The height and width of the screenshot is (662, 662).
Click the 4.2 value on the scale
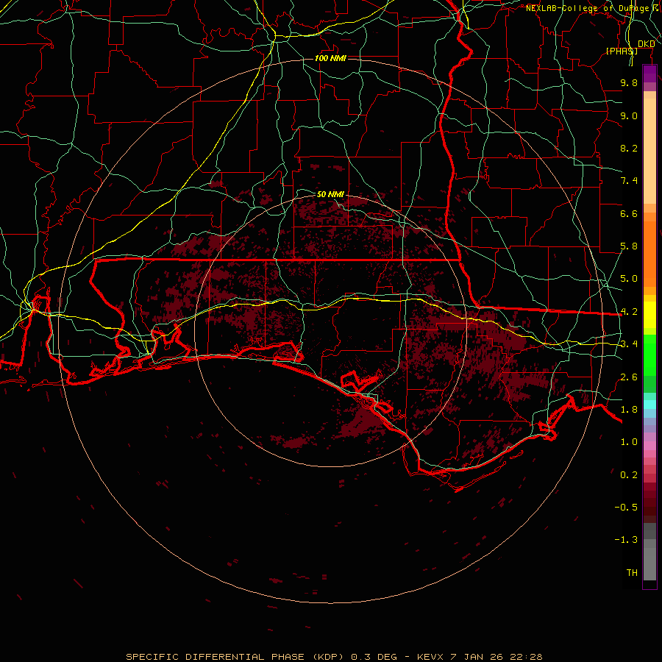(629, 312)
